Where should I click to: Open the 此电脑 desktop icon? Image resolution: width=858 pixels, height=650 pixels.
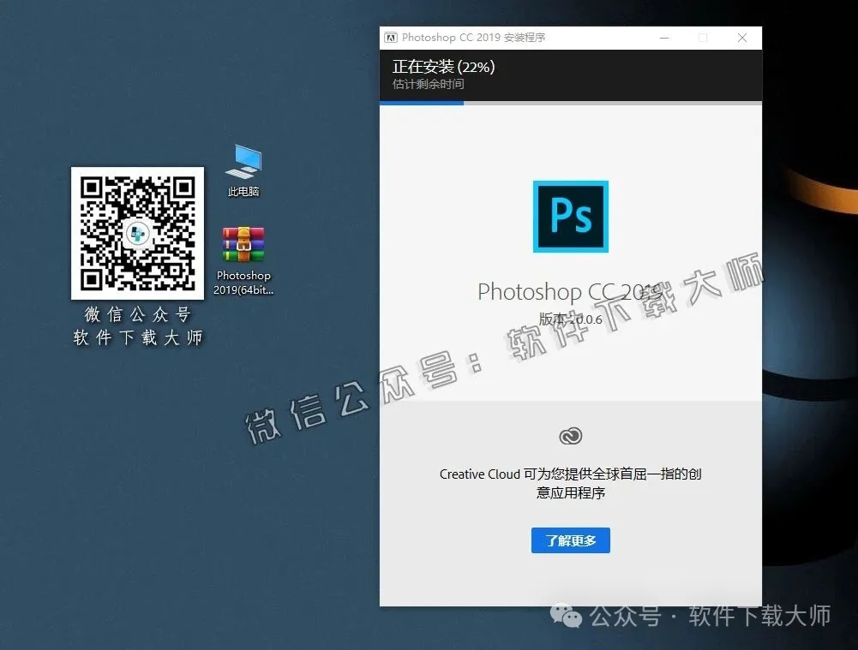243,171
